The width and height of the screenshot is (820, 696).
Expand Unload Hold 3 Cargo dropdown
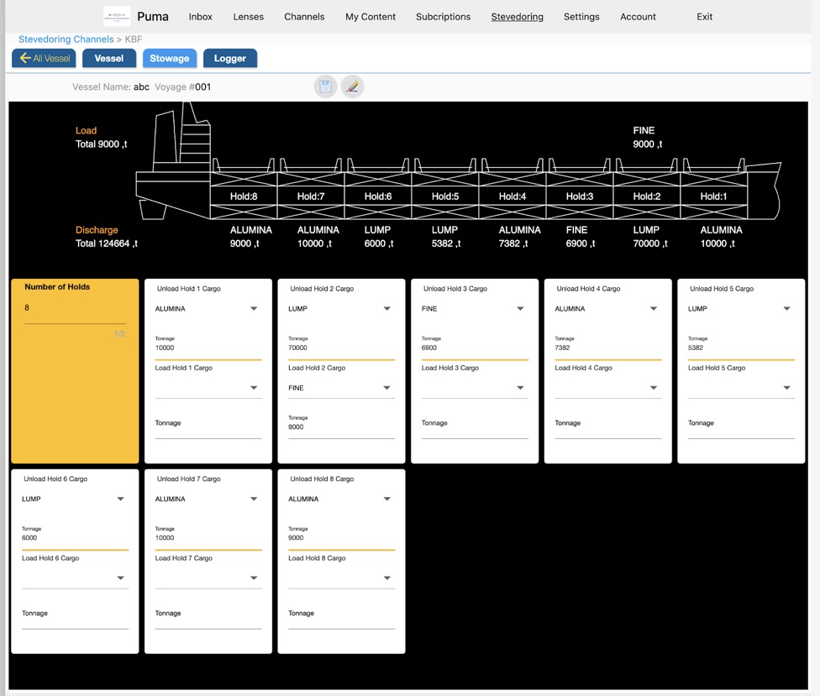[x=475, y=309]
